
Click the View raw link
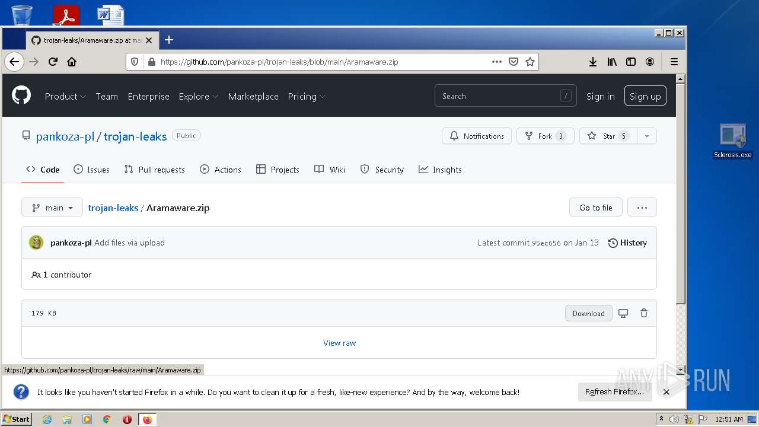click(339, 343)
